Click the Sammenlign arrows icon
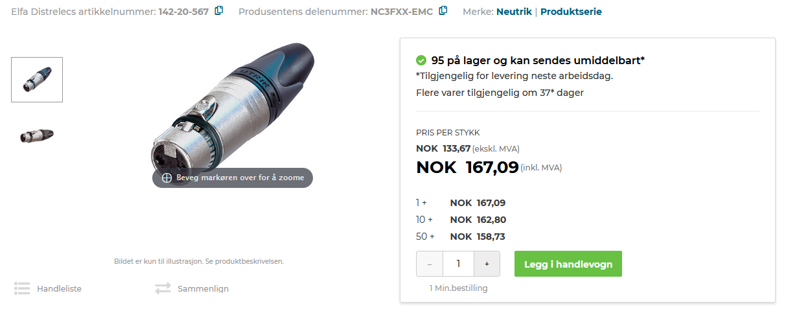This screenshot has width=786, height=313. 163,288
